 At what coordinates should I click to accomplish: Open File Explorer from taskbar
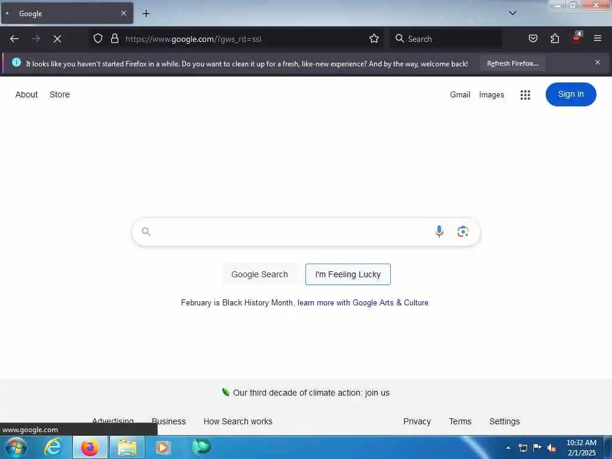point(127,447)
